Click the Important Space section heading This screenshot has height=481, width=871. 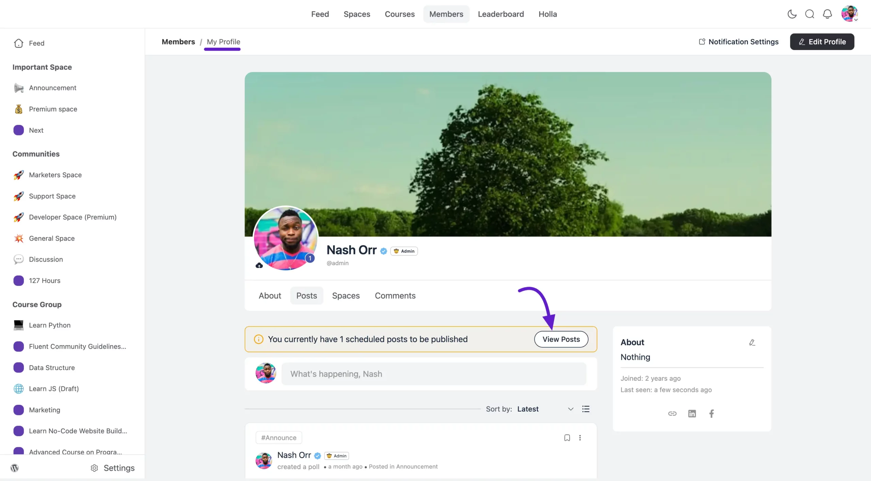(x=42, y=67)
